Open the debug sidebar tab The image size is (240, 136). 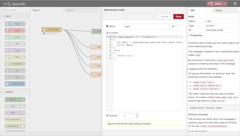pos(225,10)
